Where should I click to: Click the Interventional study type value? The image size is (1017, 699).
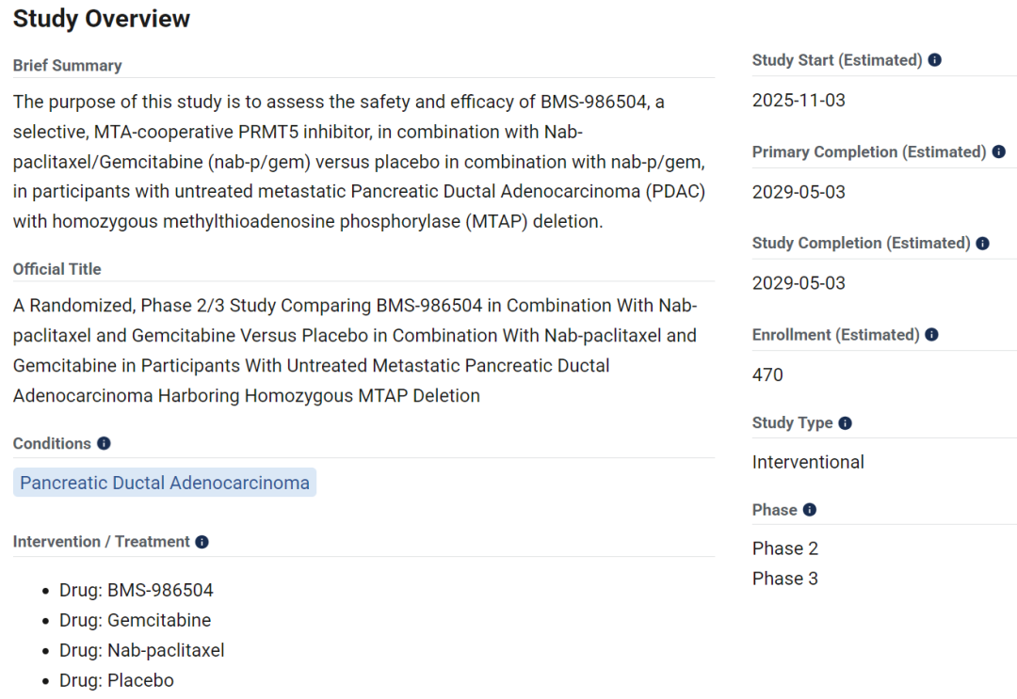click(x=808, y=462)
